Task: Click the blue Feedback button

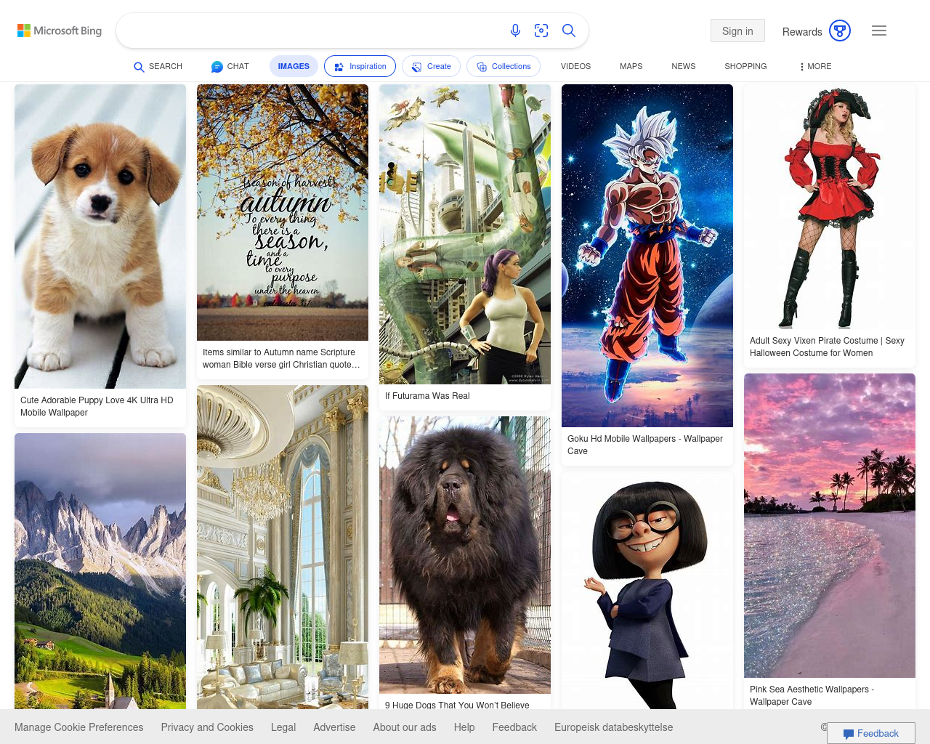Action: 870,733
